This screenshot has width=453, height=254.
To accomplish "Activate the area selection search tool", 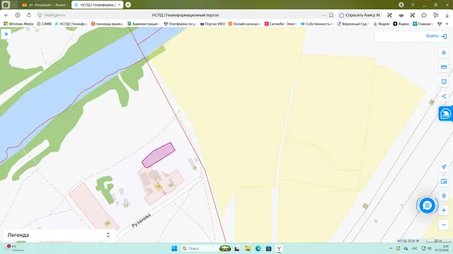I will point(444,82).
